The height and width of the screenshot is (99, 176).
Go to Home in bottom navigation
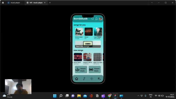[76, 79]
